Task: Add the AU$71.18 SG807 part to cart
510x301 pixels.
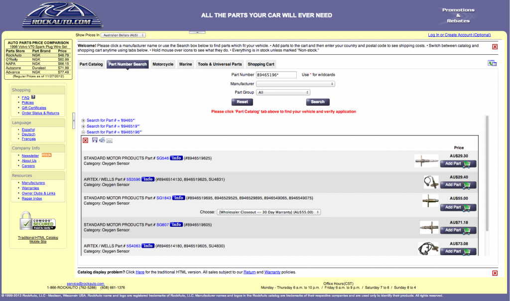Action: 458,230
